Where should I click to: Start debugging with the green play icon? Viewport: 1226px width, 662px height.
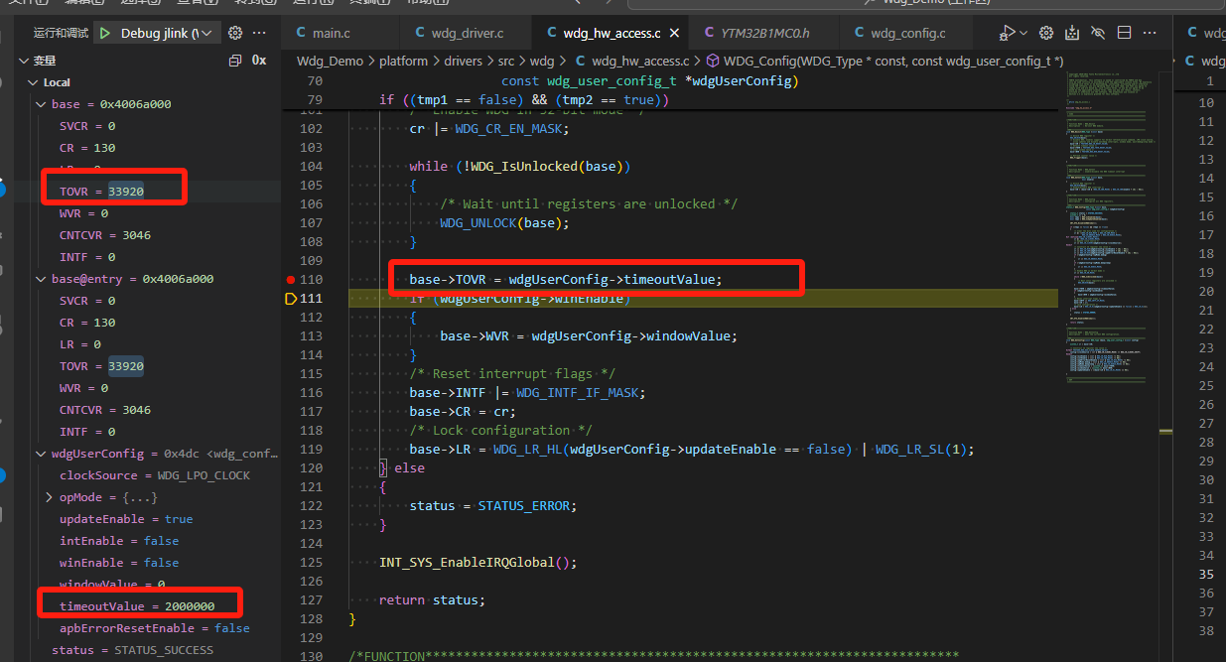[x=106, y=33]
